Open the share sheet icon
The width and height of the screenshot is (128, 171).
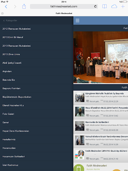pyautogui.click(x=24, y=6)
